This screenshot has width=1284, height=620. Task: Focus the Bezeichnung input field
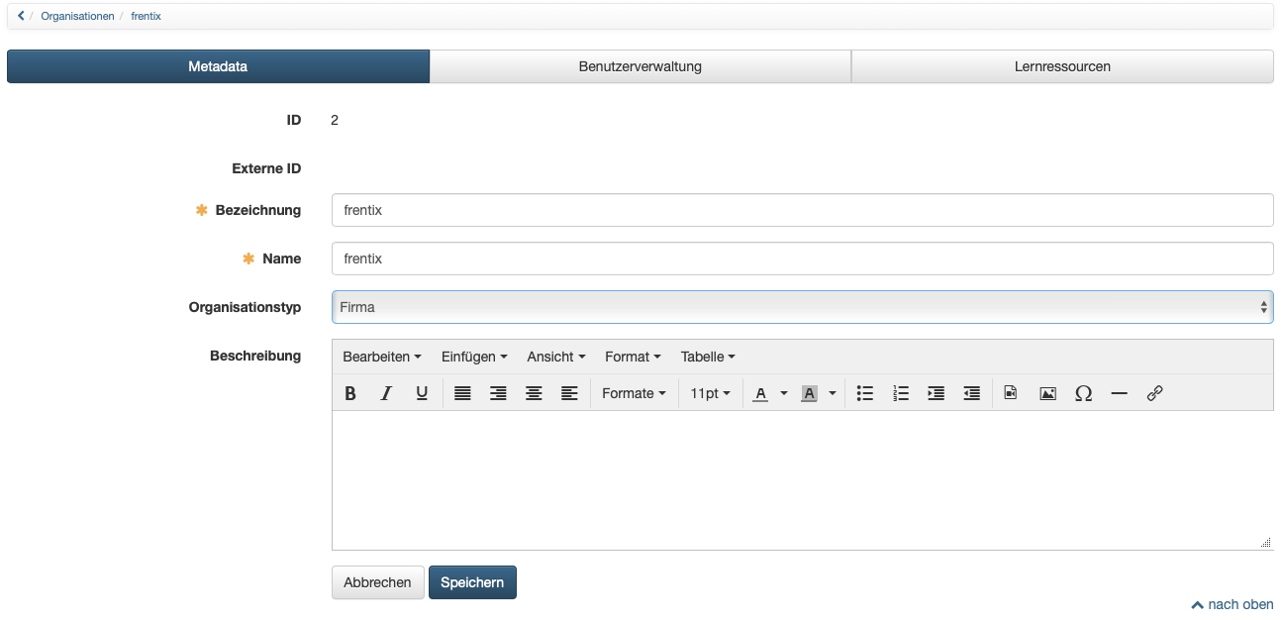pos(802,210)
